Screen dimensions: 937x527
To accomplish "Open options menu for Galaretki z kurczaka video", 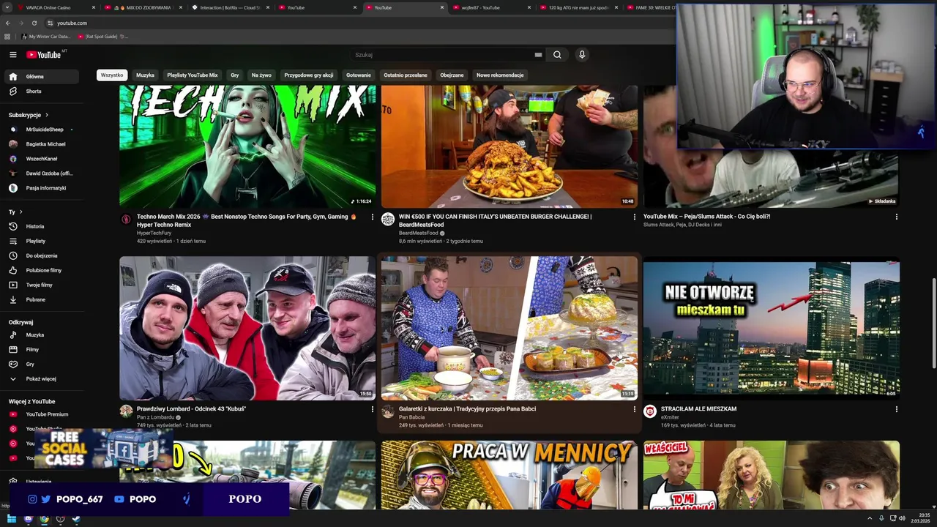I will click(x=635, y=409).
